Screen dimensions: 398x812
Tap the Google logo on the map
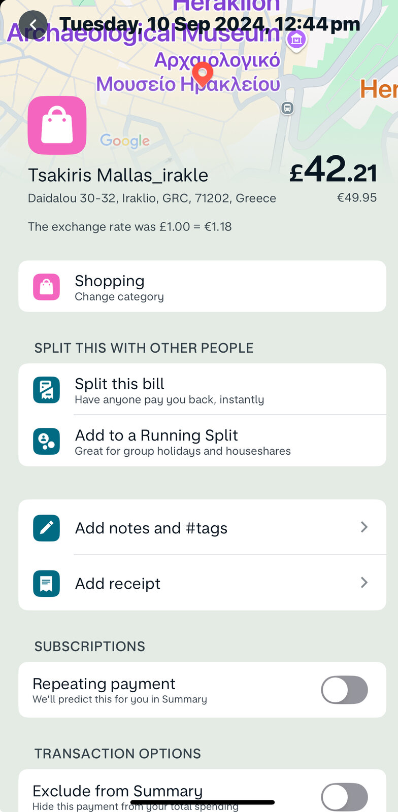[125, 141]
